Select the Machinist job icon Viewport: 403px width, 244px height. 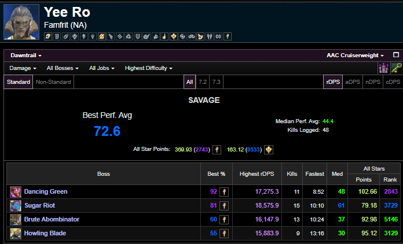click(x=111, y=36)
